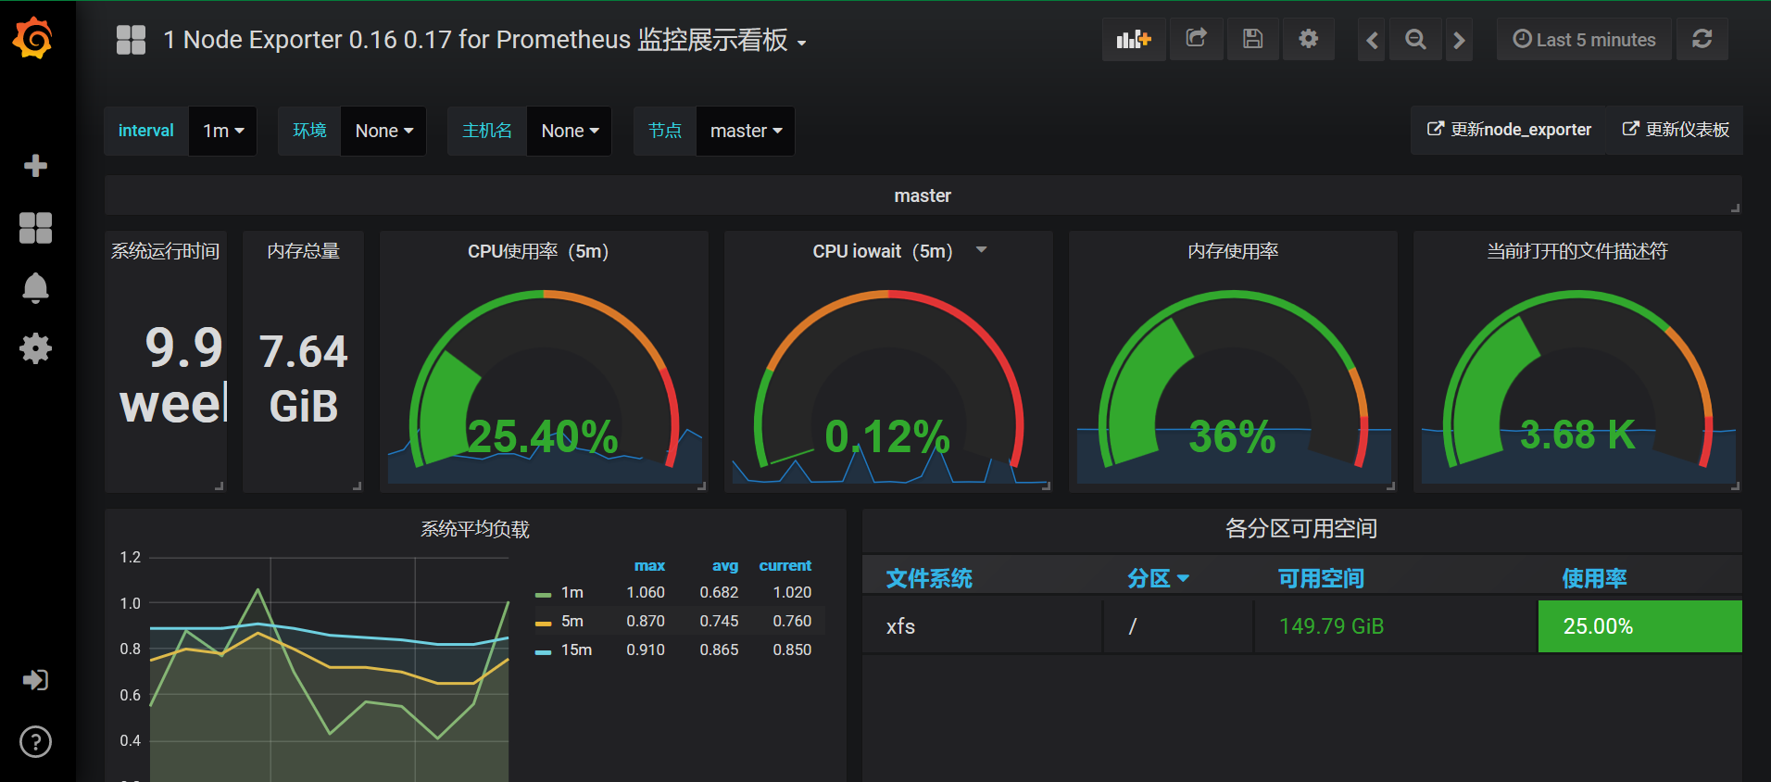This screenshot has height=782, width=1771.
Task: Sort table by 使用率 column header
Action: pos(1594,578)
